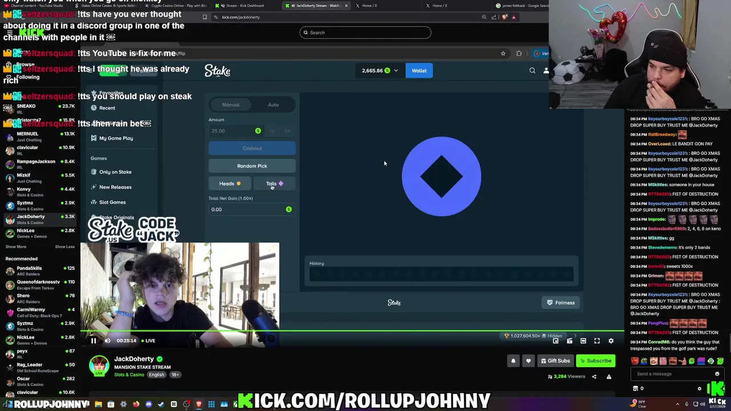This screenshot has width=731, height=411.
Task: Mute the stream volume speaker icon
Action: click(107, 341)
